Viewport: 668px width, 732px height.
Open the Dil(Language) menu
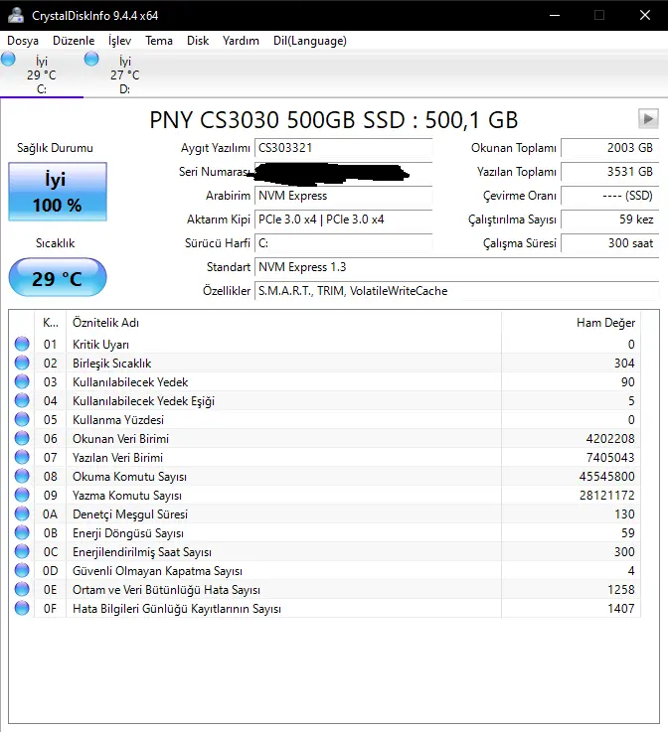tap(310, 41)
